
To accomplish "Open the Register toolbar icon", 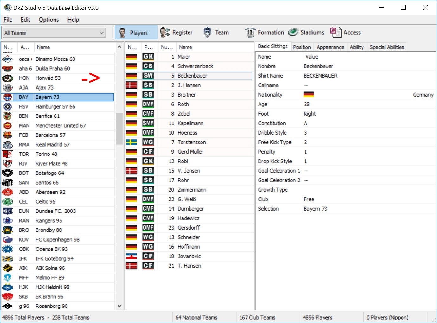I will [165, 32].
